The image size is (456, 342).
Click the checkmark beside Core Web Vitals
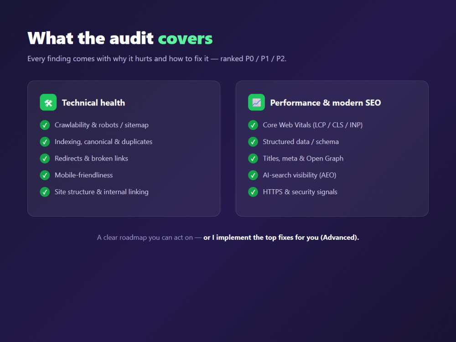(x=253, y=125)
